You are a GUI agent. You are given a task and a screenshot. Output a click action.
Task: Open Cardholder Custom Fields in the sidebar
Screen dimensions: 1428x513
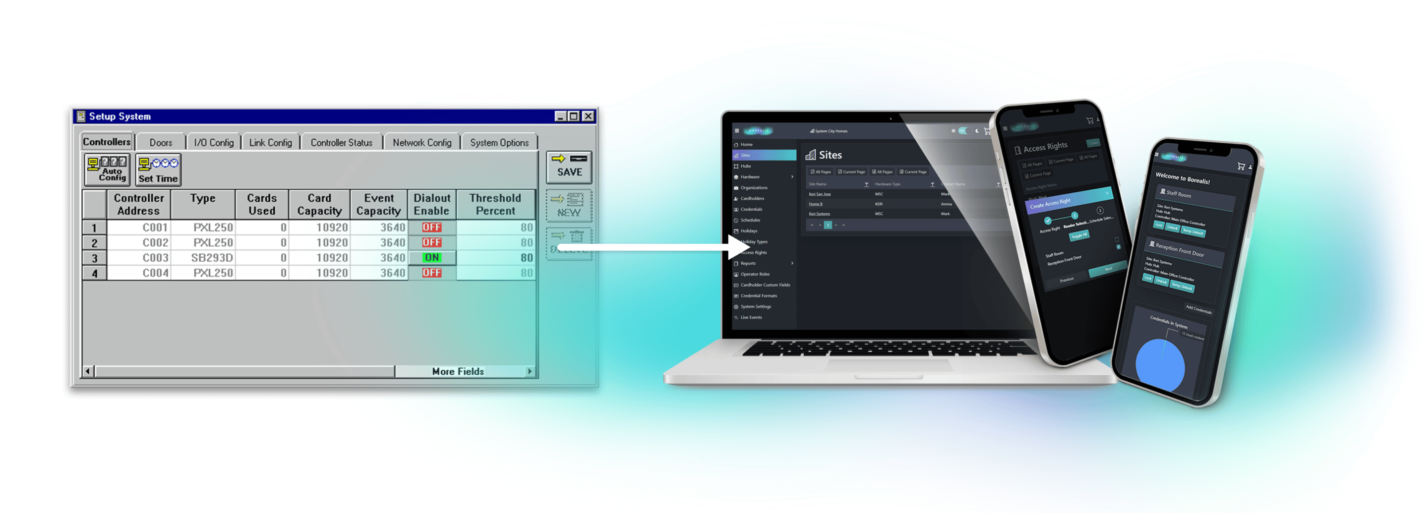[764, 285]
